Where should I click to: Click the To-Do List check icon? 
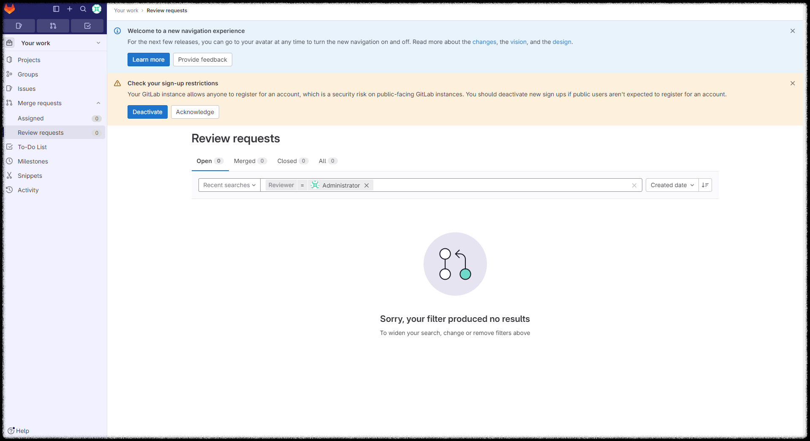pos(9,147)
